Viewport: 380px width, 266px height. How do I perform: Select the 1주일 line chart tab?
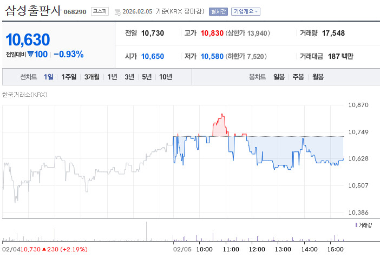[69, 77]
